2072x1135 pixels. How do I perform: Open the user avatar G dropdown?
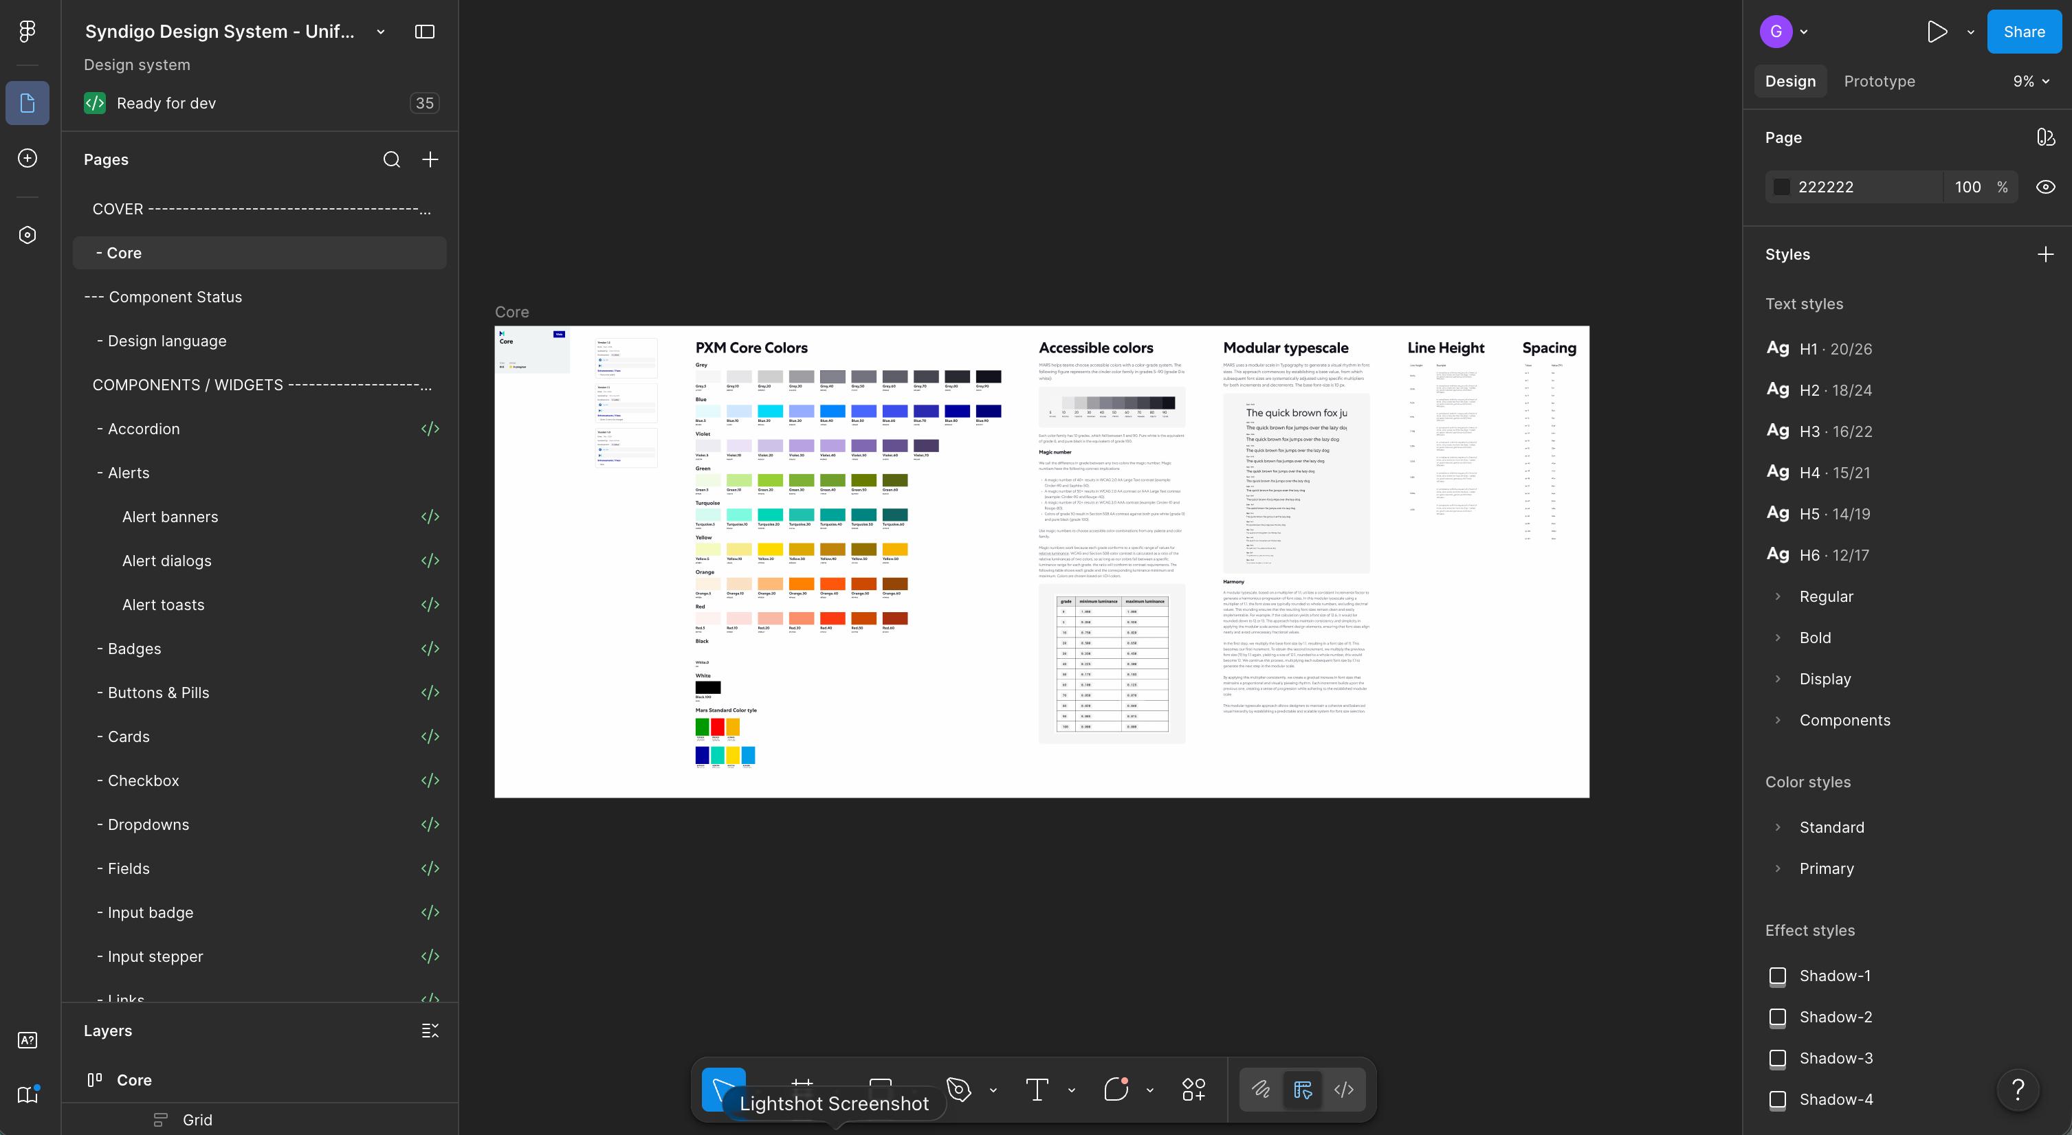coord(1784,32)
